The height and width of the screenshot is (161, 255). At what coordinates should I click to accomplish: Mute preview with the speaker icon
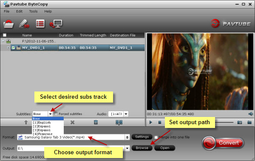pos(251,114)
